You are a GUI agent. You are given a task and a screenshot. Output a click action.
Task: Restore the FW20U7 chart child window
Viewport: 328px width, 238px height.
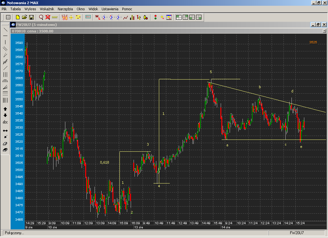[x=318, y=25]
